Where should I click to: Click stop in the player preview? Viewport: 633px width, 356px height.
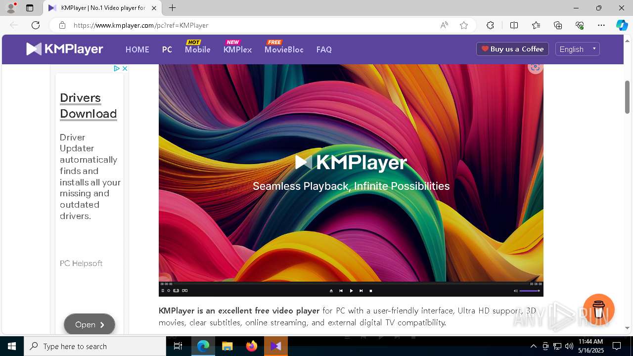371,291
